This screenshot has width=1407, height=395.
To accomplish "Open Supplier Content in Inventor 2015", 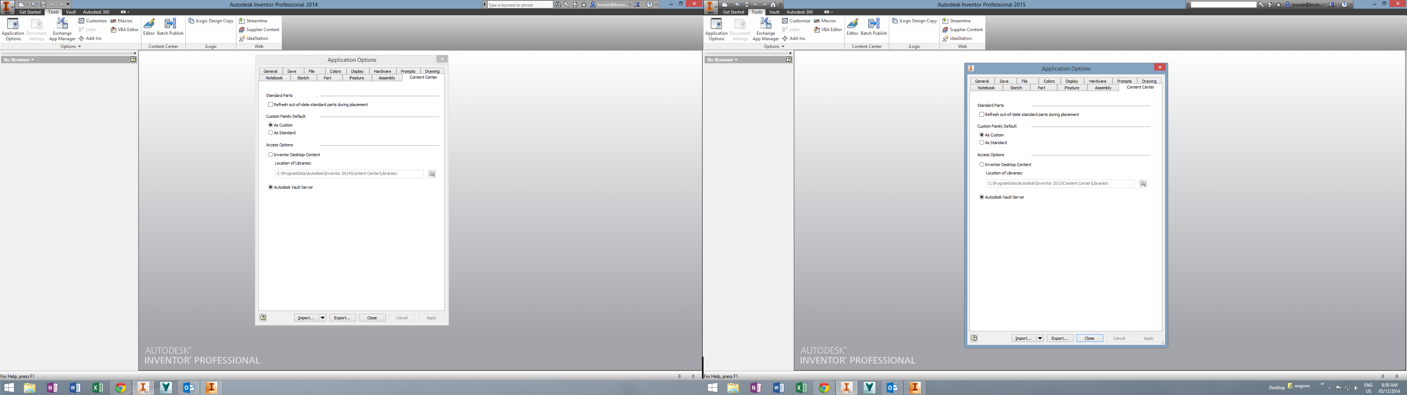I will click(x=963, y=30).
